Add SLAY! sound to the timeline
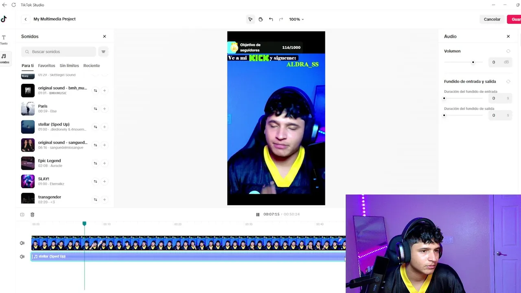Image resolution: width=521 pixels, height=293 pixels. coord(104,181)
